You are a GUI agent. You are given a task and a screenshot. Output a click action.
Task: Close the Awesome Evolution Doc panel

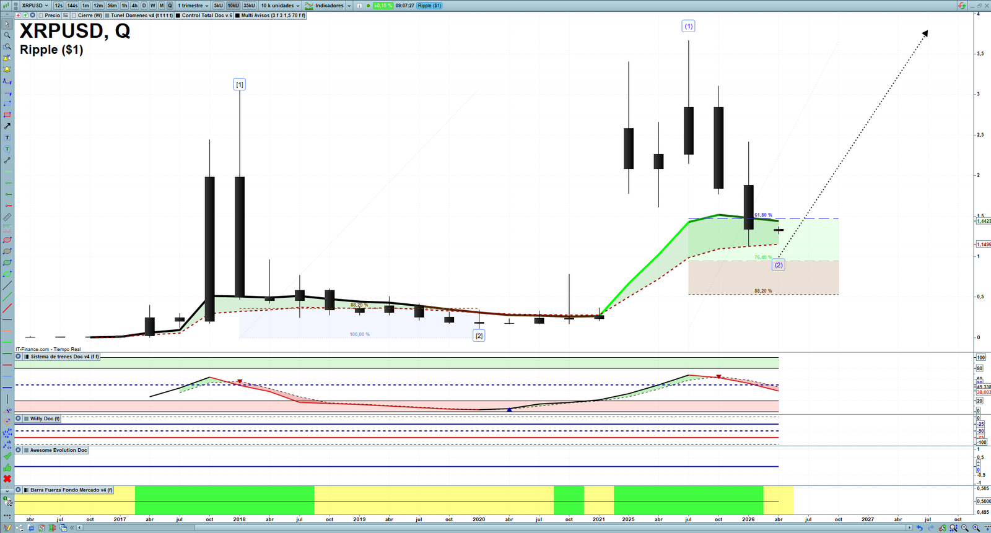coord(18,450)
